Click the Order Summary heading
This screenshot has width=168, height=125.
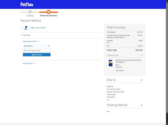point(116,27)
